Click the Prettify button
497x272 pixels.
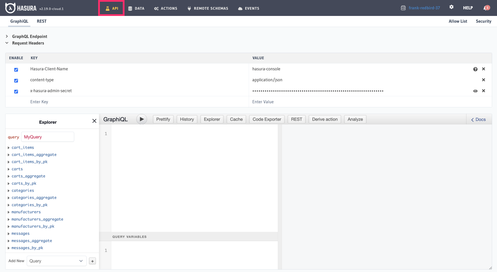(163, 119)
